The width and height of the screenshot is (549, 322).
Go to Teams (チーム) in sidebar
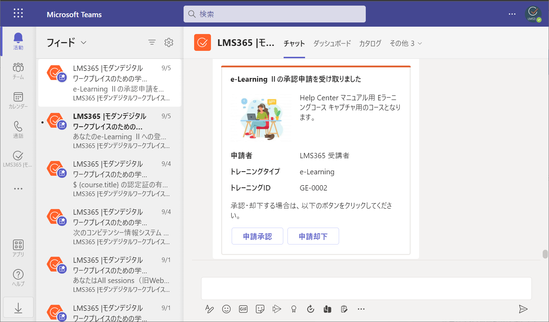[x=18, y=71]
